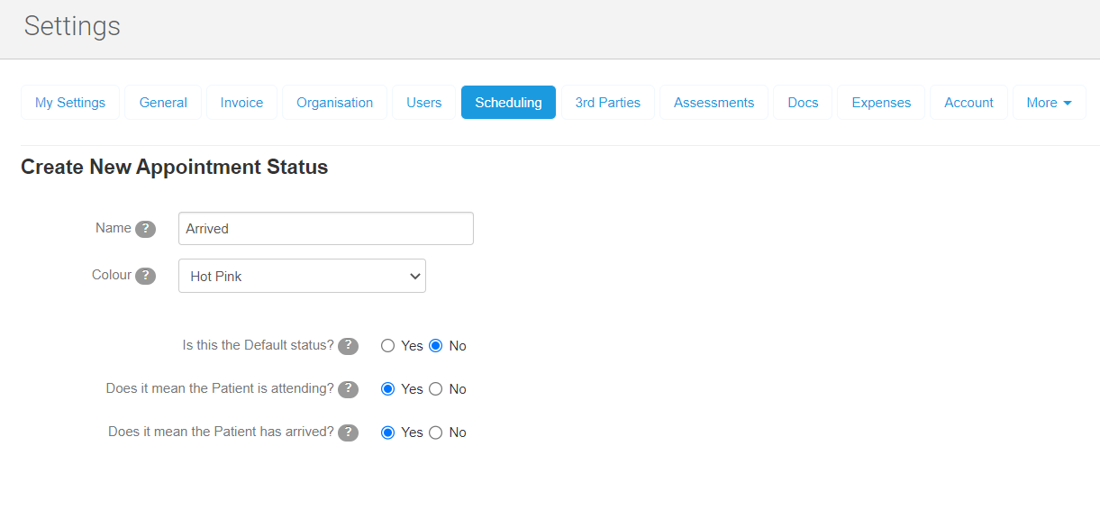1100x519 pixels.
Task: Open help for the Default status question
Action: 348,346
